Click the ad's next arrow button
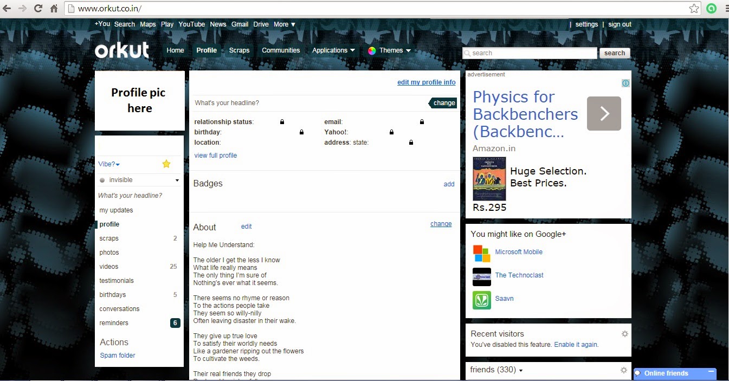Image resolution: width=729 pixels, height=381 pixels. pos(604,113)
